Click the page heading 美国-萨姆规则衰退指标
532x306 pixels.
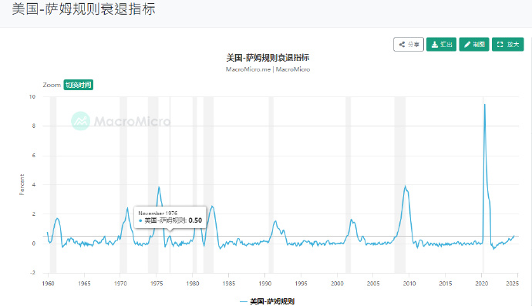(83, 8)
